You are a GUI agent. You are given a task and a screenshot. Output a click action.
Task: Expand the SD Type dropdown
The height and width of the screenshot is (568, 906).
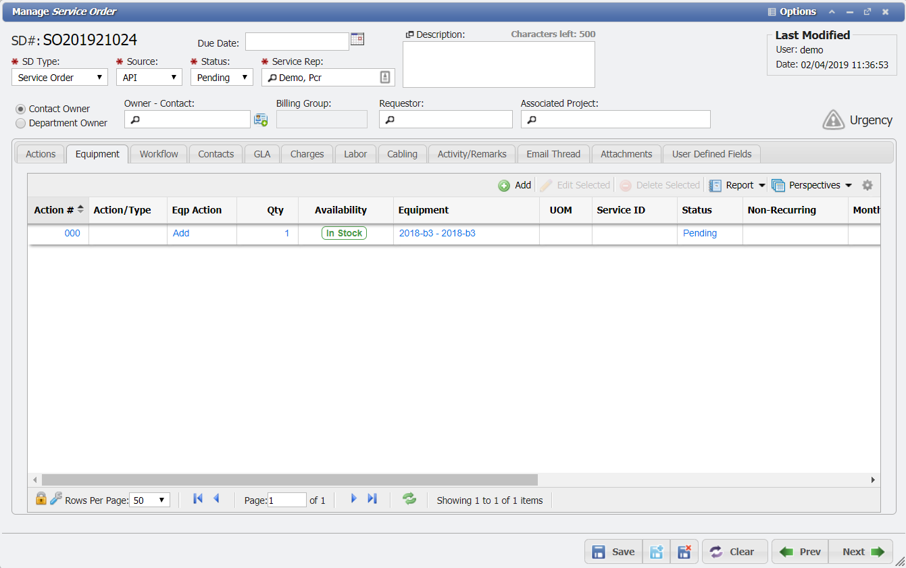pos(59,78)
